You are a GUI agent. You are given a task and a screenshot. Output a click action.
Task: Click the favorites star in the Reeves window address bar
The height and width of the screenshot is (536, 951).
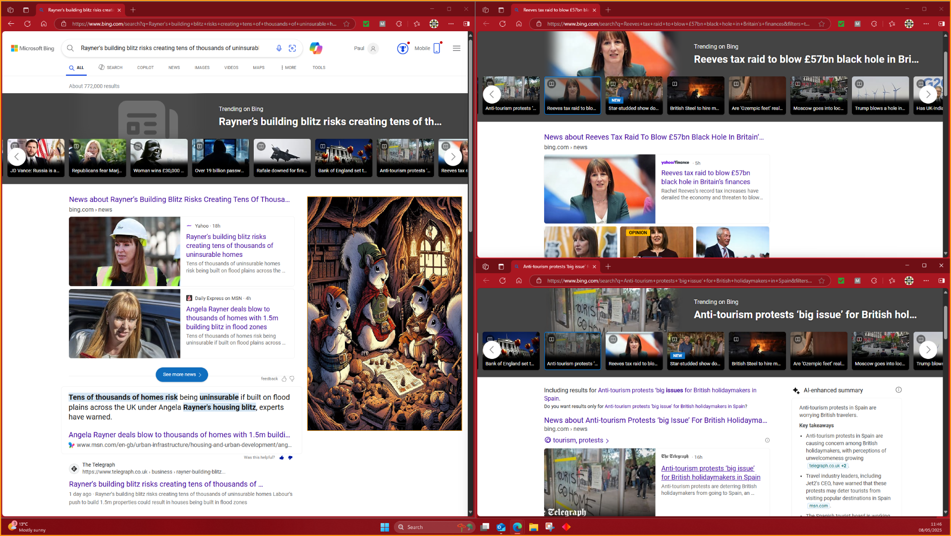point(822,24)
